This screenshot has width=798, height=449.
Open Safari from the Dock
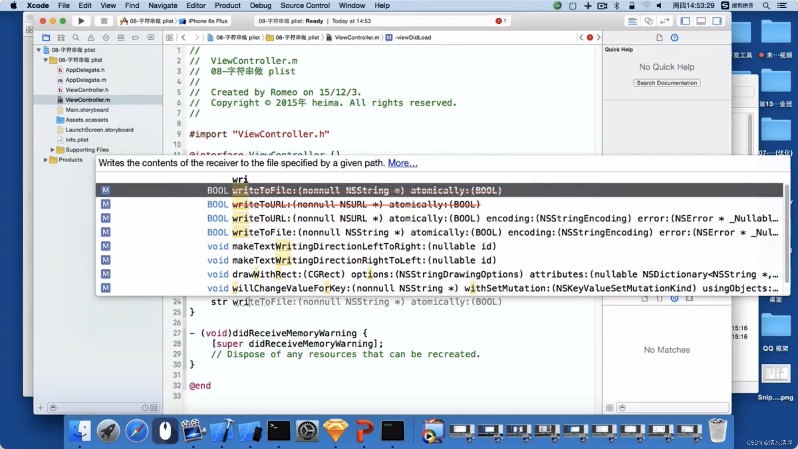pos(137,431)
